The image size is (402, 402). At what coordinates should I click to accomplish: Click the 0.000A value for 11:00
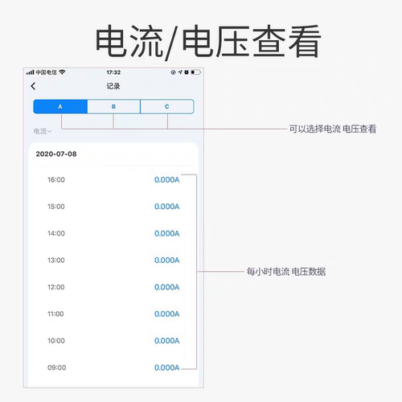(x=166, y=314)
